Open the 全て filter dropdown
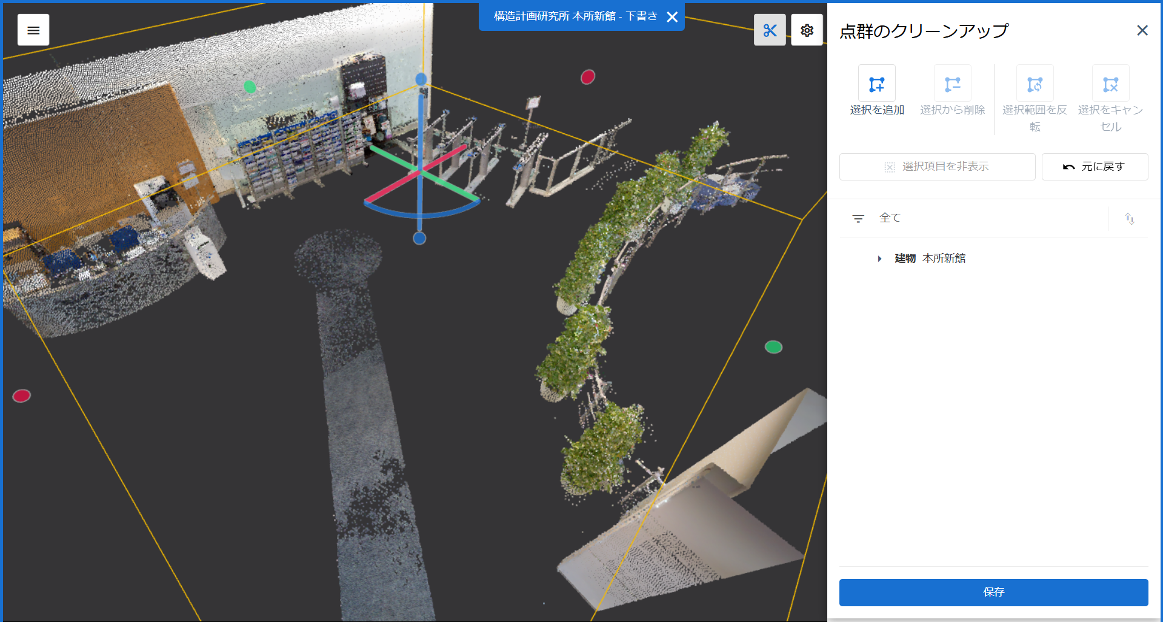 click(974, 218)
